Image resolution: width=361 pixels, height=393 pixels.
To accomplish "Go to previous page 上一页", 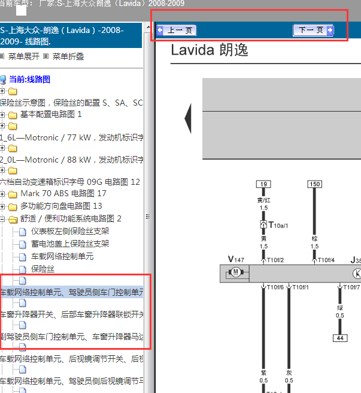I will pyautogui.click(x=177, y=31).
